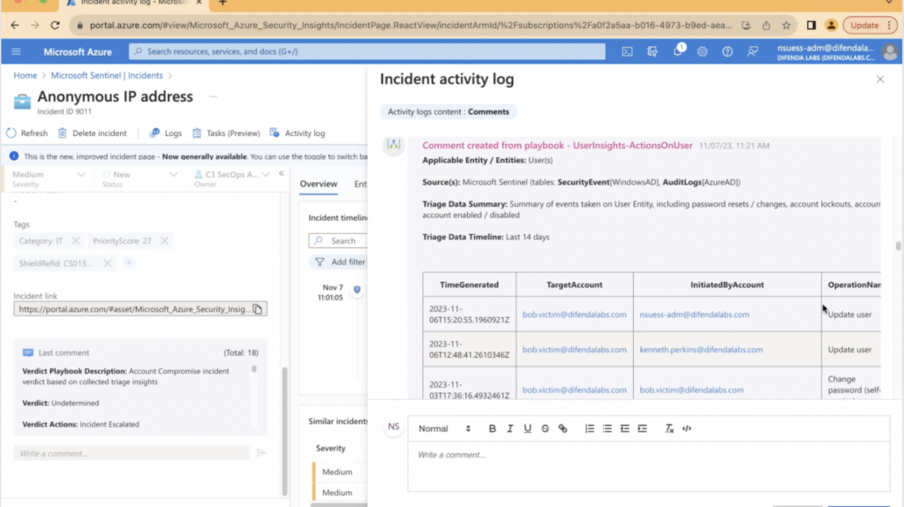Increase indent in comment editor
This screenshot has width=904, height=507.
[643, 428]
